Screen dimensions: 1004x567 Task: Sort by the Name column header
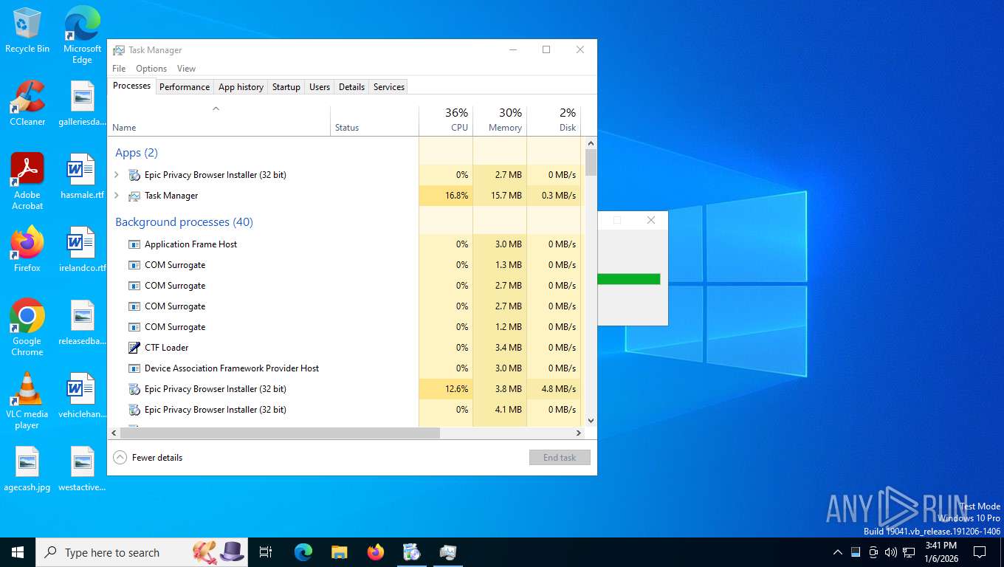tap(219, 121)
